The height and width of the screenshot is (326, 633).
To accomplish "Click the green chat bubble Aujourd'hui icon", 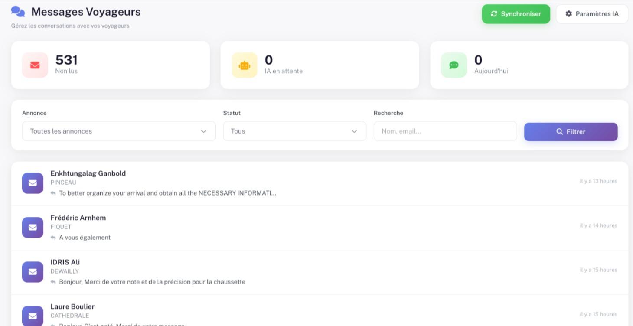I will coord(454,65).
